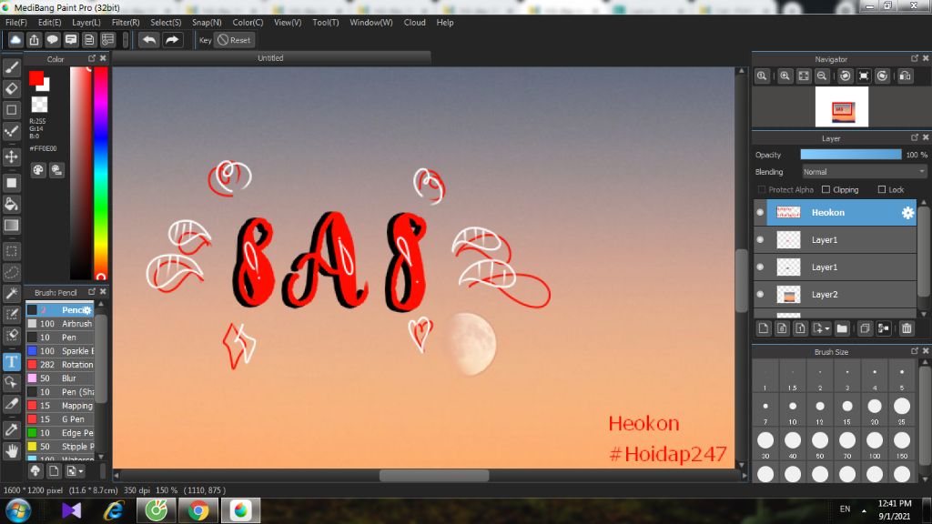Adjust the layer Opacity slider

tap(851, 155)
